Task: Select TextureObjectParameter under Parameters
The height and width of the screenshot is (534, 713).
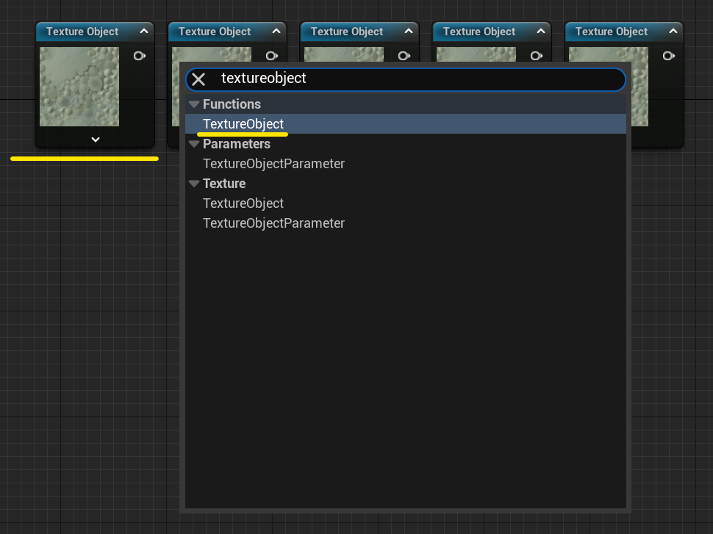Action: 406,164
